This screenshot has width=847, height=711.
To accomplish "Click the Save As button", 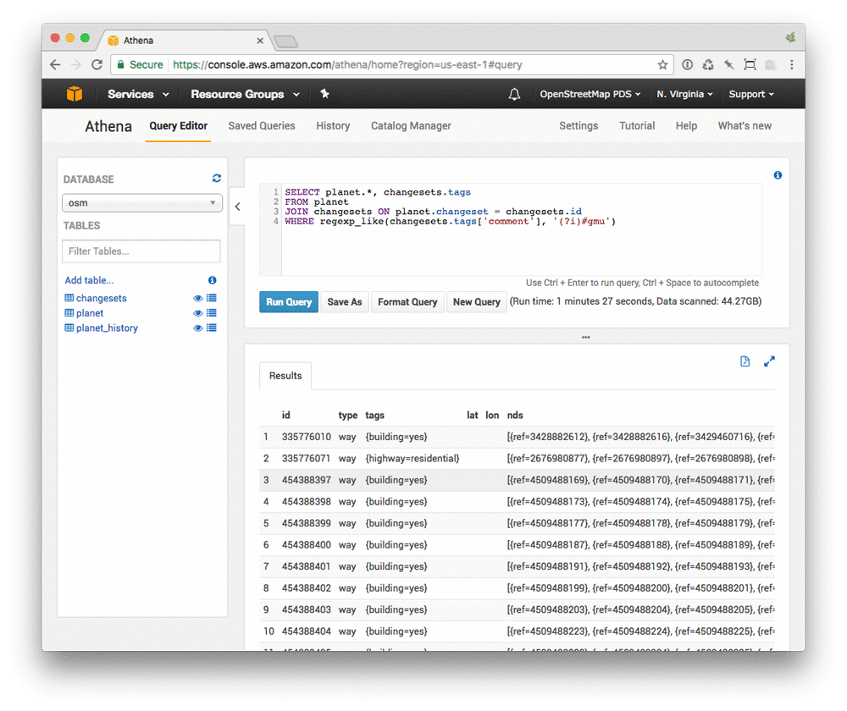I will pos(345,302).
